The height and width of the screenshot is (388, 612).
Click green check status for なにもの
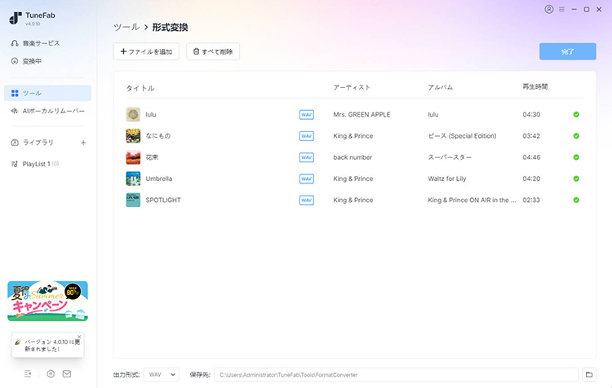point(576,136)
